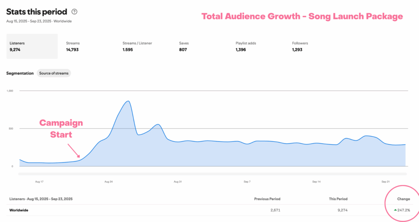Click the Aug 24 x-axis date label
The image size is (419, 222).
coord(108,181)
